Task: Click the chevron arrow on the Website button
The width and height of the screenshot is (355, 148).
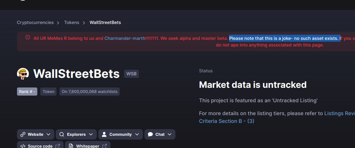Action: click(x=48, y=134)
